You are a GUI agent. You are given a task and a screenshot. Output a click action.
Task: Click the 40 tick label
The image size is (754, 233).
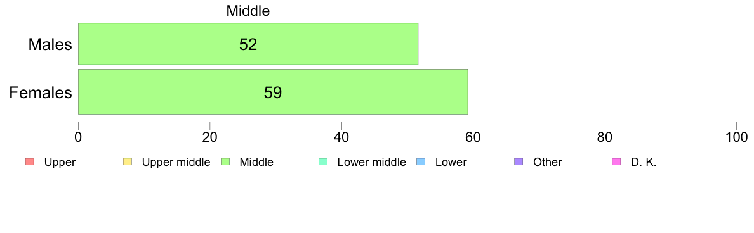341,137
